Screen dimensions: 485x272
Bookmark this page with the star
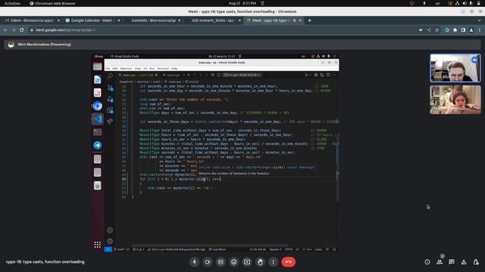tap(436, 30)
